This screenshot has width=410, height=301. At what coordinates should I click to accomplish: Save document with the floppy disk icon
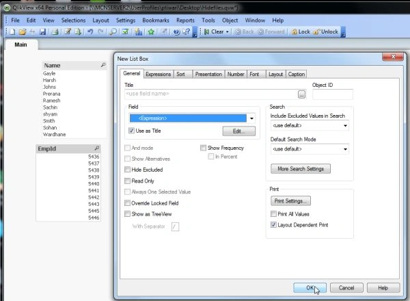42,31
